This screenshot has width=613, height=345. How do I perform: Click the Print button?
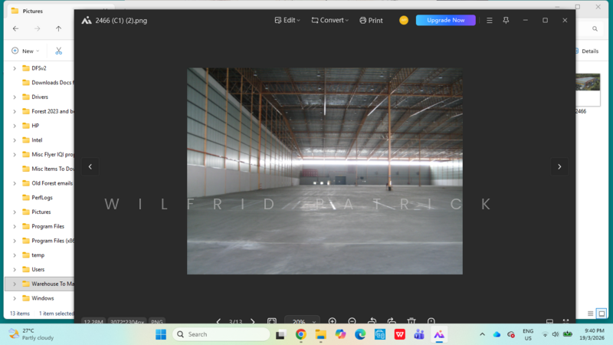click(371, 21)
